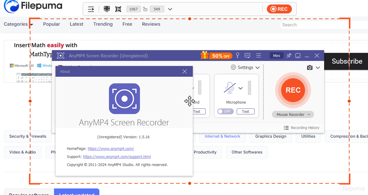The height and width of the screenshot is (195, 368).
Task: Open Other Softwares category
Action: tap(247, 152)
